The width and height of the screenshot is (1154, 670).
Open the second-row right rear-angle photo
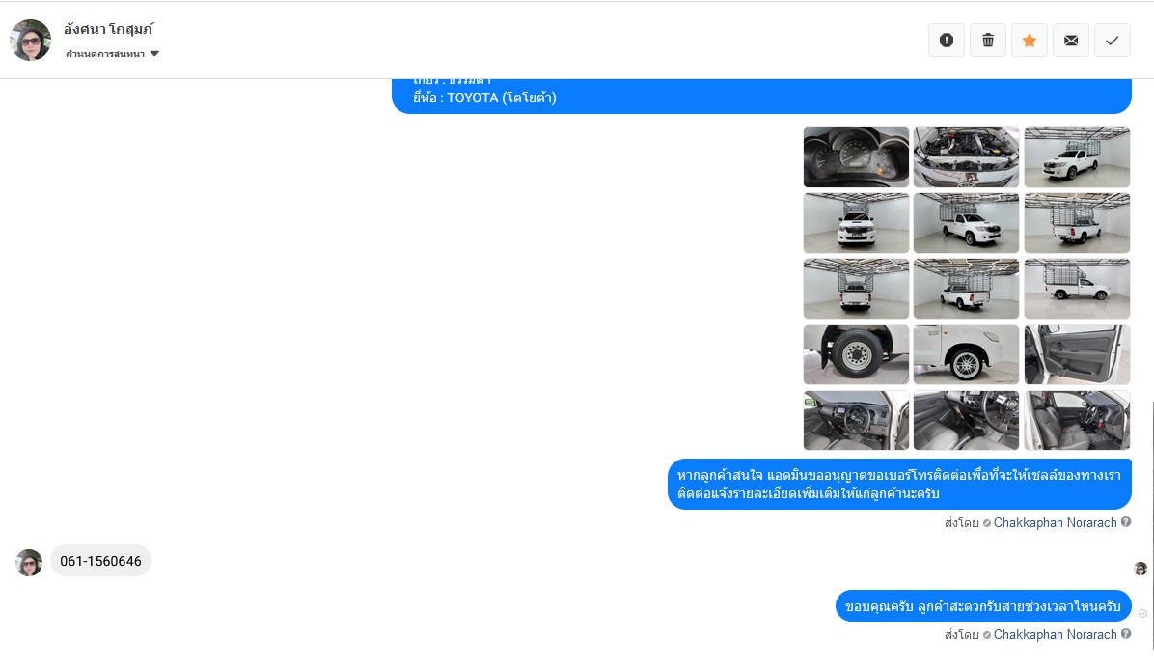click(x=1077, y=223)
